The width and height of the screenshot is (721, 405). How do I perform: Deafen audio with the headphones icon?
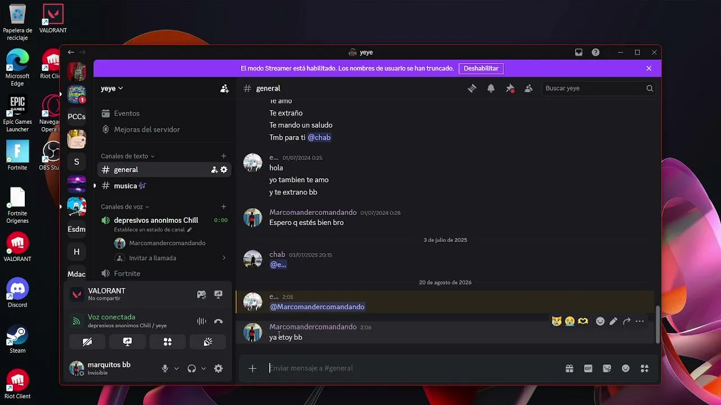(192, 368)
